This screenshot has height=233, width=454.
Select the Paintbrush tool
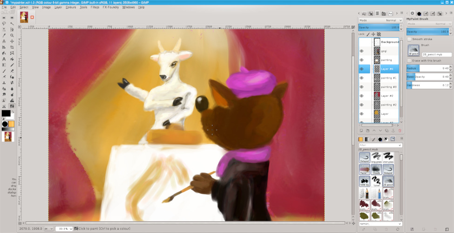point(4,71)
